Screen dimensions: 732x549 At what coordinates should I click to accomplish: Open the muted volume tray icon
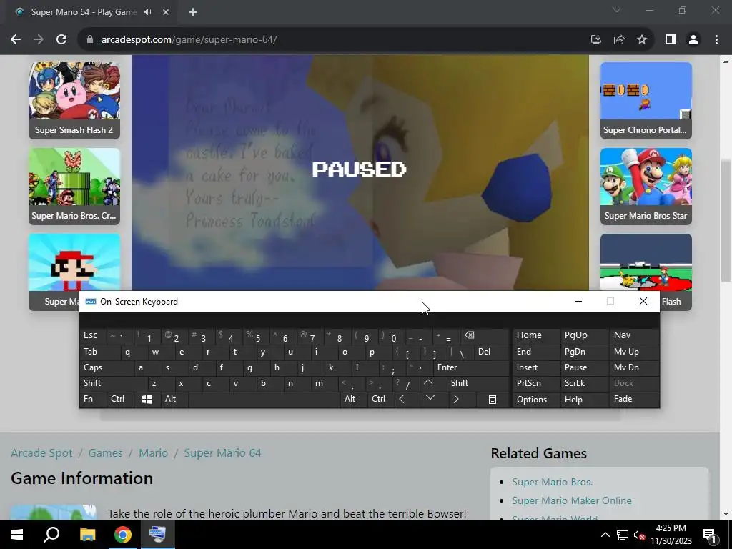pos(638,535)
